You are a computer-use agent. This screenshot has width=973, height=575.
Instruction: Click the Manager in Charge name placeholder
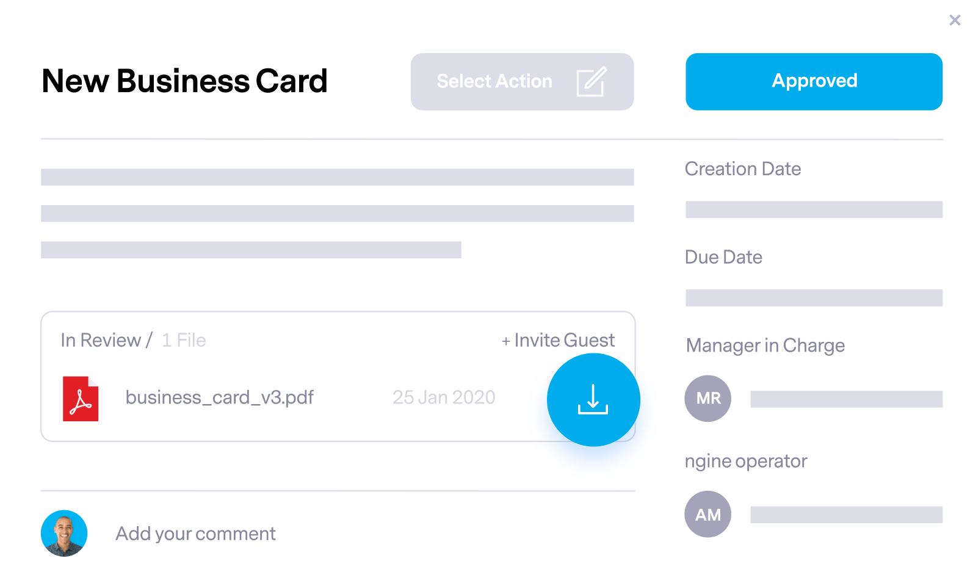(846, 399)
